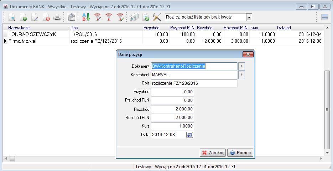Viewport: 333px width, 171px height.
Task: Click the Pomoc button
Action: point(240,152)
